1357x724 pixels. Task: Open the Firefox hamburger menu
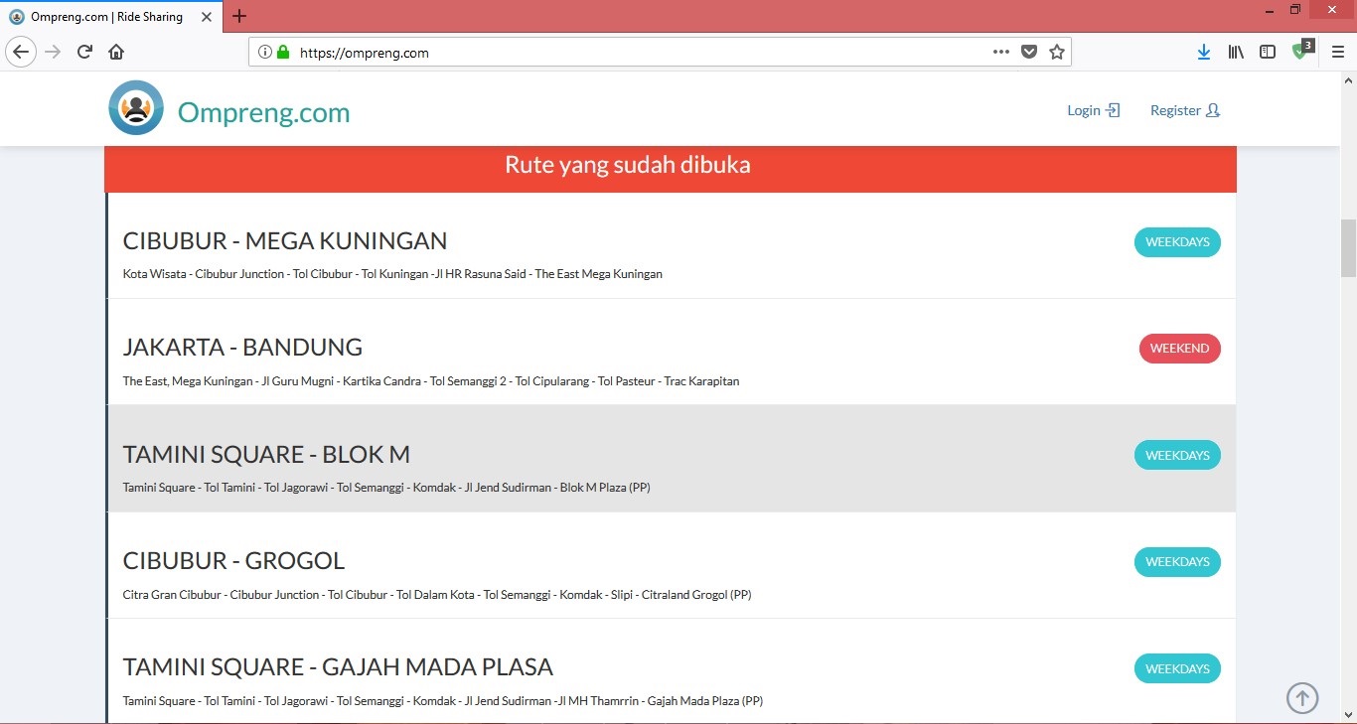coord(1337,52)
